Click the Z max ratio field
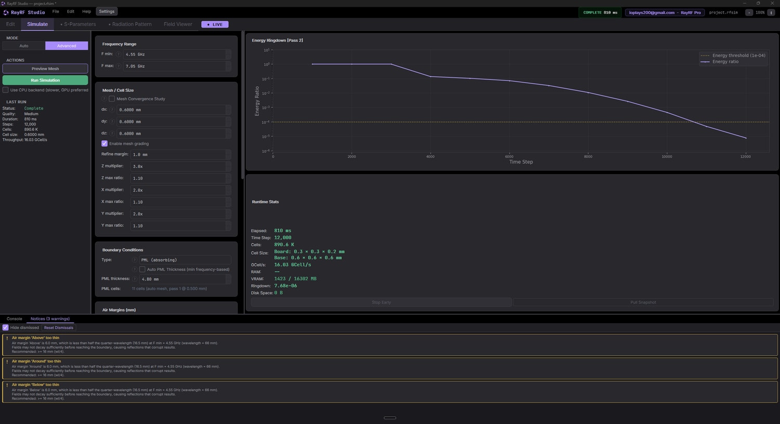 (180, 178)
